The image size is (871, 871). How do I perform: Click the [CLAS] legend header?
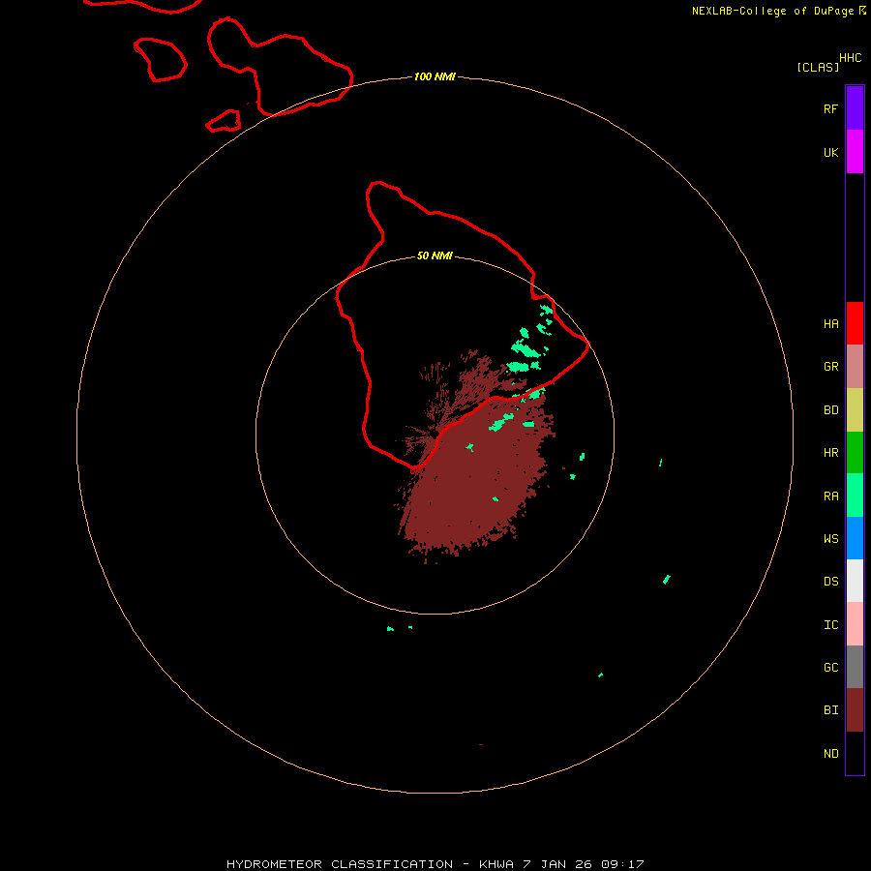coord(818,67)
